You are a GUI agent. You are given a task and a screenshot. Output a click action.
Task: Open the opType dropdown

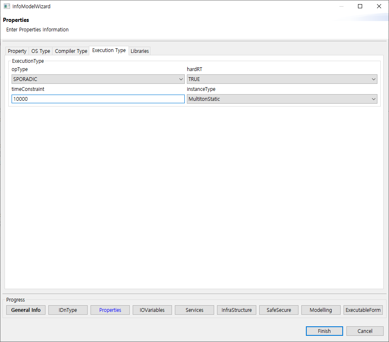point(181,79)
